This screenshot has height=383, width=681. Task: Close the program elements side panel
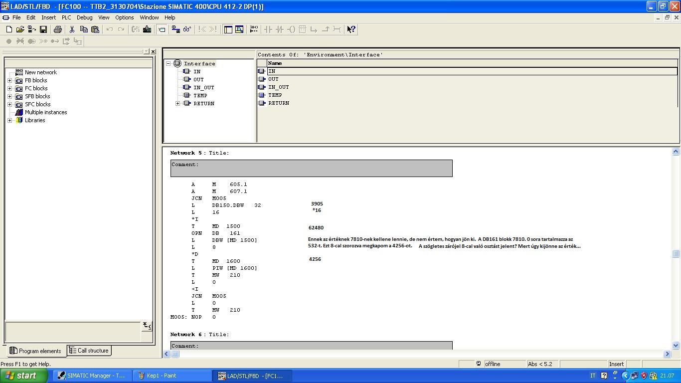click(153, 51)
